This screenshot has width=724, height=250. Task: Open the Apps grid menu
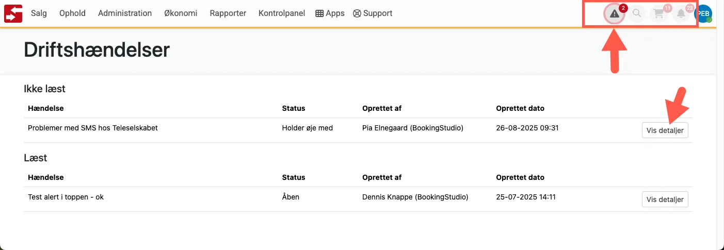click(330, 13)
